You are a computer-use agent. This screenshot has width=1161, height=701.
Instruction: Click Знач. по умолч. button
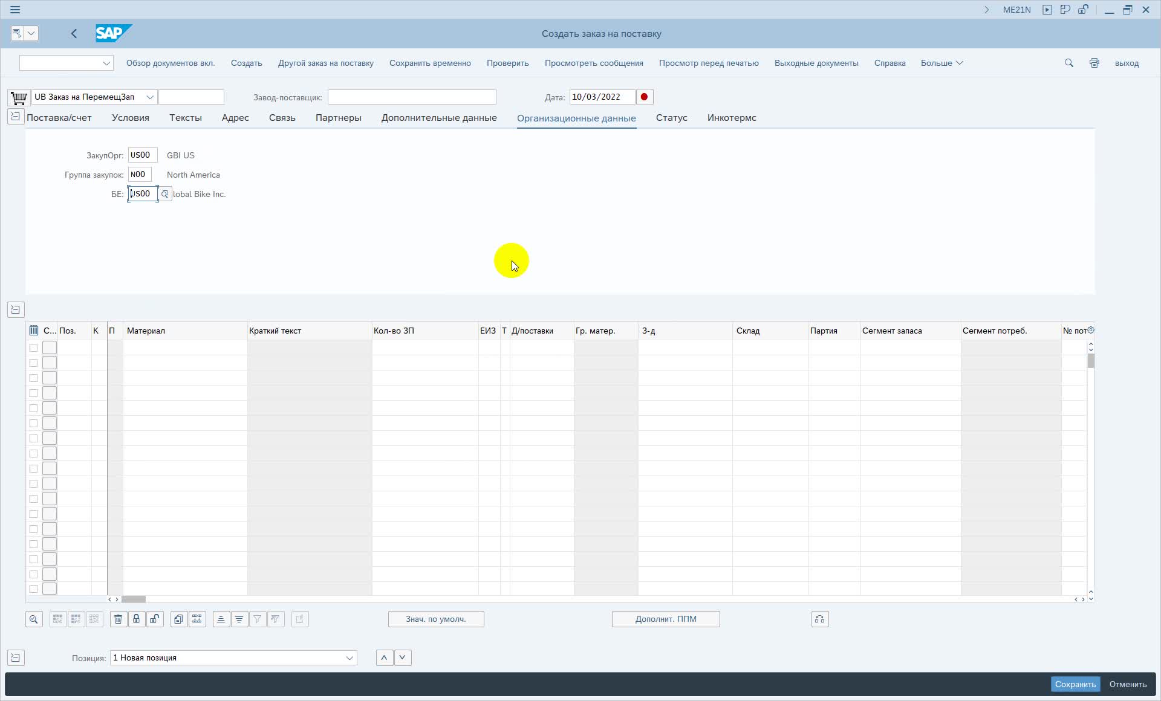click(436, 619)
